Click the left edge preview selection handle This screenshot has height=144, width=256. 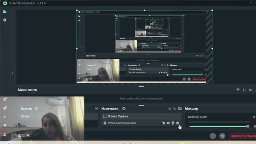tap(77, 48)
